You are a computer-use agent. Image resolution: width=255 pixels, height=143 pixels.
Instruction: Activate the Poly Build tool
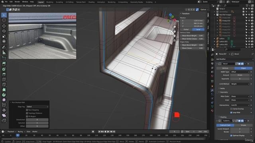click(4, 90)
